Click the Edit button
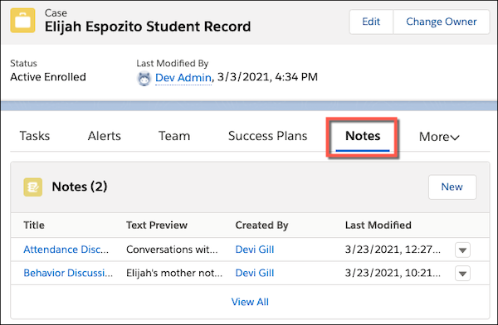The width and height of the screenshot is (498, 325). 371,22
